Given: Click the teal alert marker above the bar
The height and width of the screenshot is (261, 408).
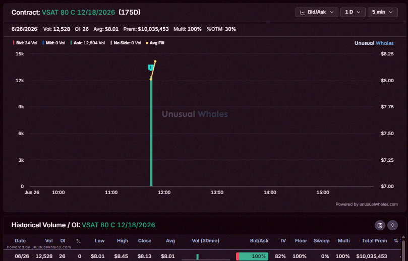Looking at the screenshot, I should coord(150,68).
